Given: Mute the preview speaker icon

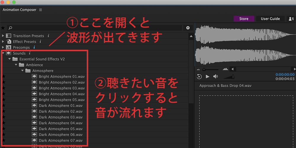Looking at the screenshot, I should (215, 76).
